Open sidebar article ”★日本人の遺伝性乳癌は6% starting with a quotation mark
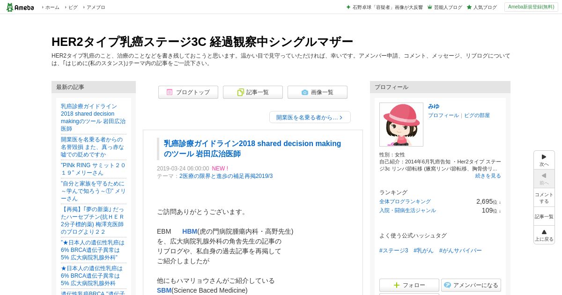The width and height of the screenshot is (562, 295). pos(93,250)
